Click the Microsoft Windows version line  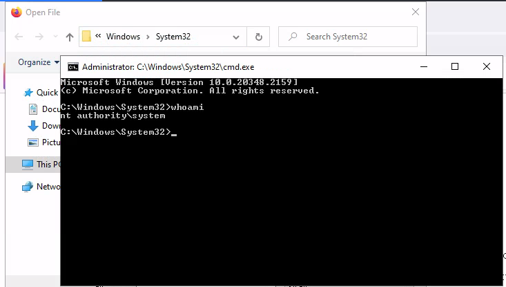click(179, 82)
